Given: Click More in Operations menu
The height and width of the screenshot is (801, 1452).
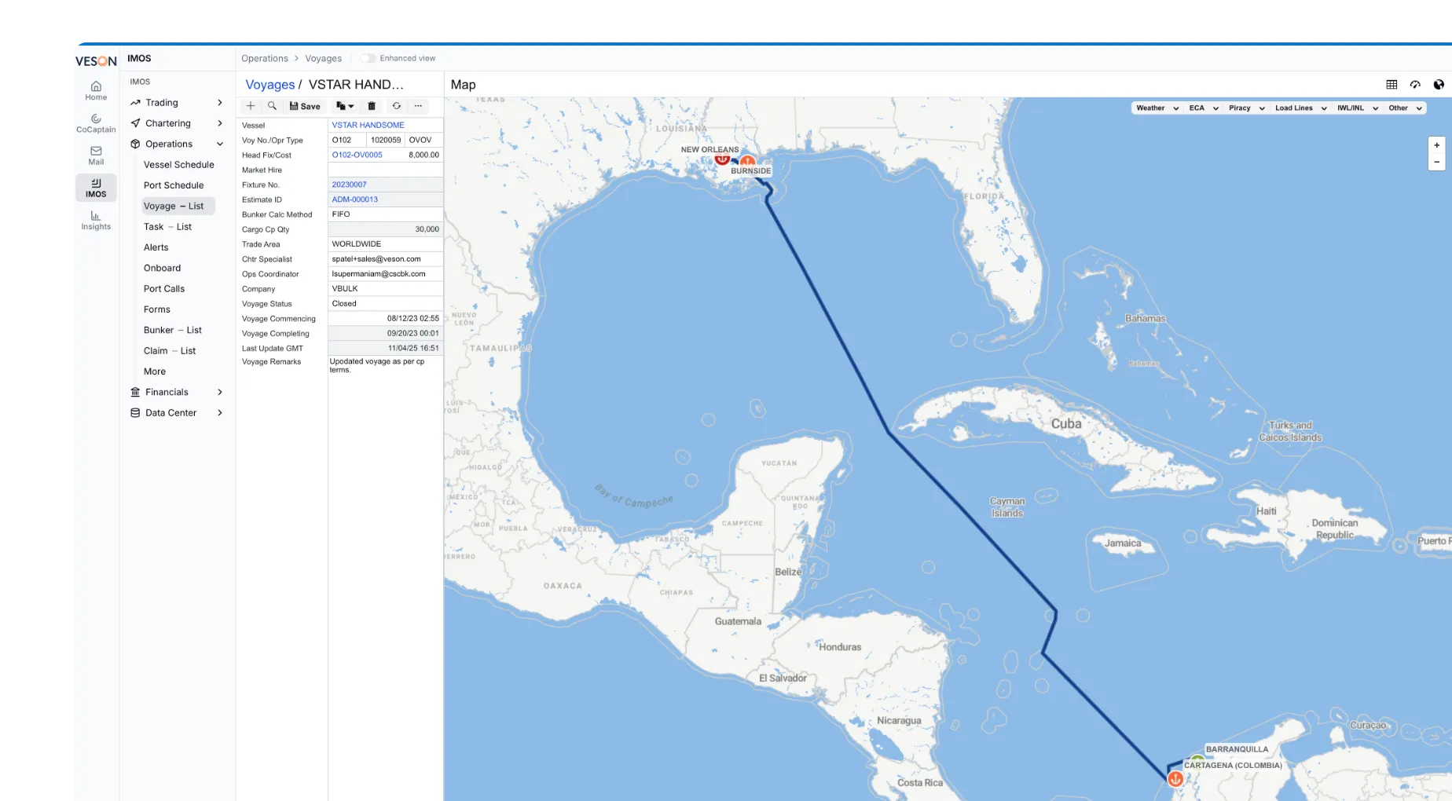Looking at the screenshot, I should (x=155, y=371).
